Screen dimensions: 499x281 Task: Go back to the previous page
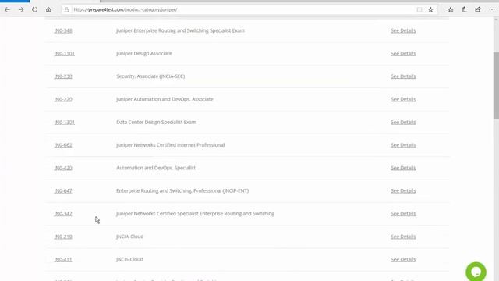pos(7,9)
